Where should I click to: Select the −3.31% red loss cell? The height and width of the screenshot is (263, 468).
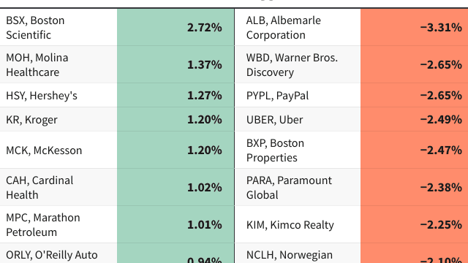(x=415, y=27)
